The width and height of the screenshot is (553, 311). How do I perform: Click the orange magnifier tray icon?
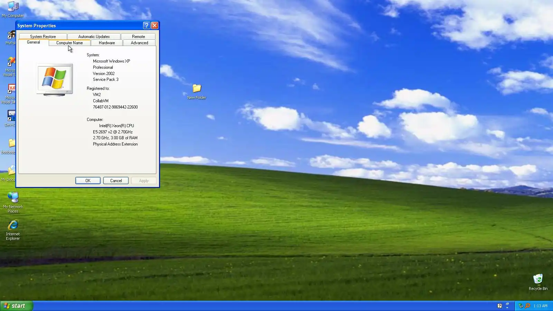tap(527, 306)
